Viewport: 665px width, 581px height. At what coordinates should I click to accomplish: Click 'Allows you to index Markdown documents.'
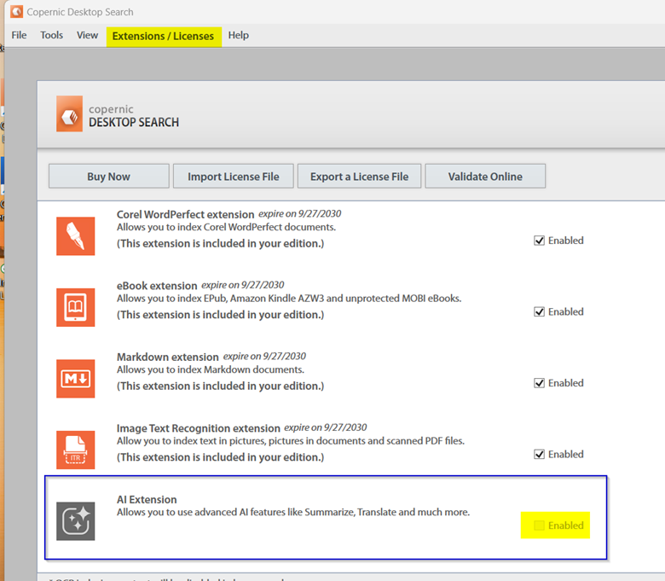pyautogui.click(x=211, y=369)
